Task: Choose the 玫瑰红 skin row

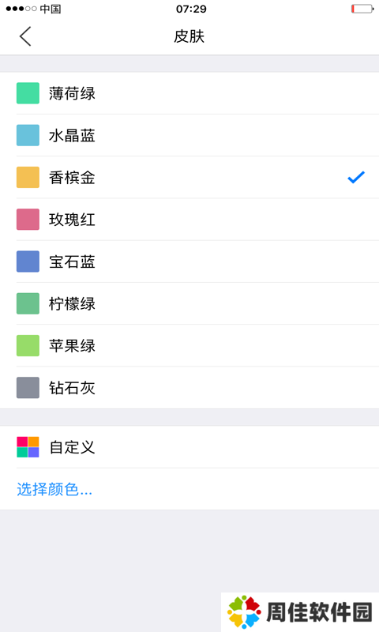Action: pos(189,220)
